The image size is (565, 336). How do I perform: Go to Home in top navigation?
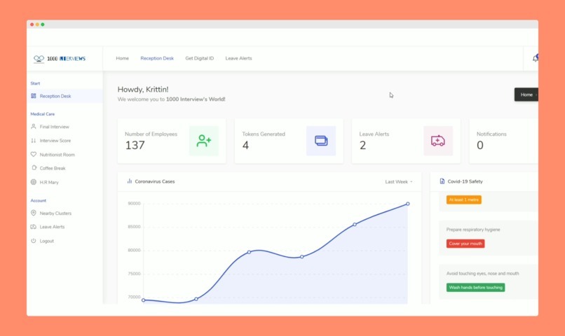[x=122, y=58]
